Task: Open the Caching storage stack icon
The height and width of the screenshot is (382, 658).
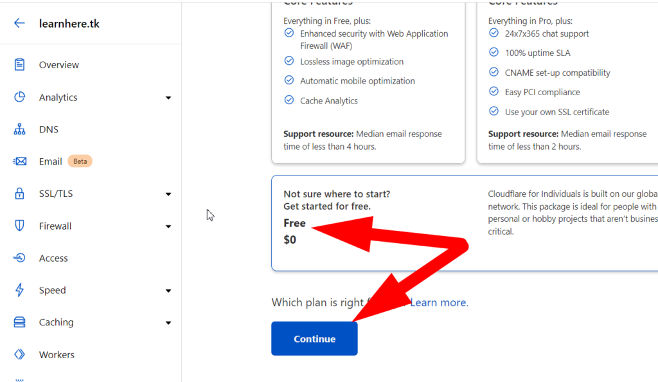Action: [x=19, y=322]
